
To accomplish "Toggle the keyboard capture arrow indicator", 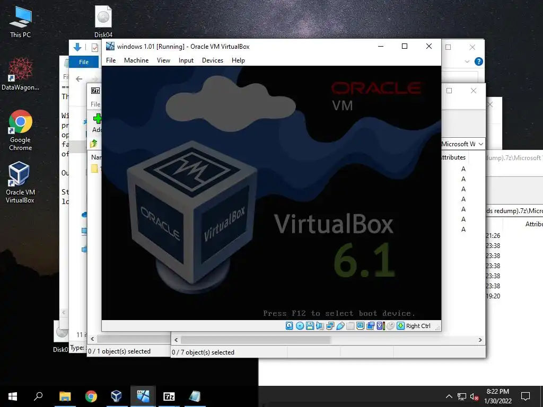I will pyautogui.click(x=400, y=326).
